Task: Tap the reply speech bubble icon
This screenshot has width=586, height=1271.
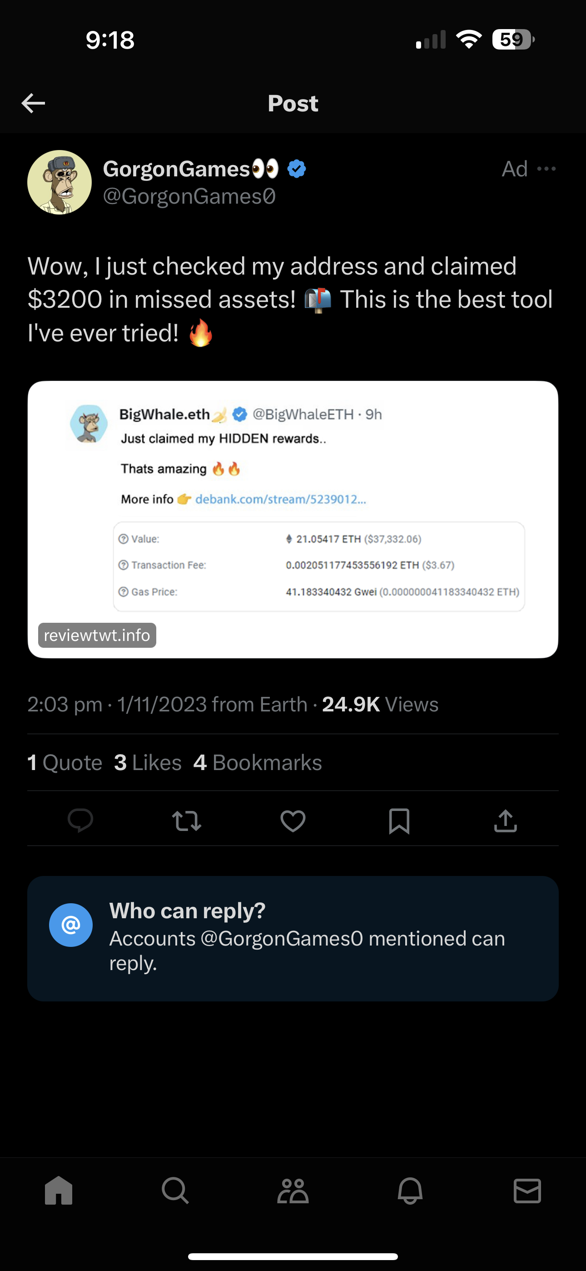Action: pyautogui.click(x=80, y=821)
